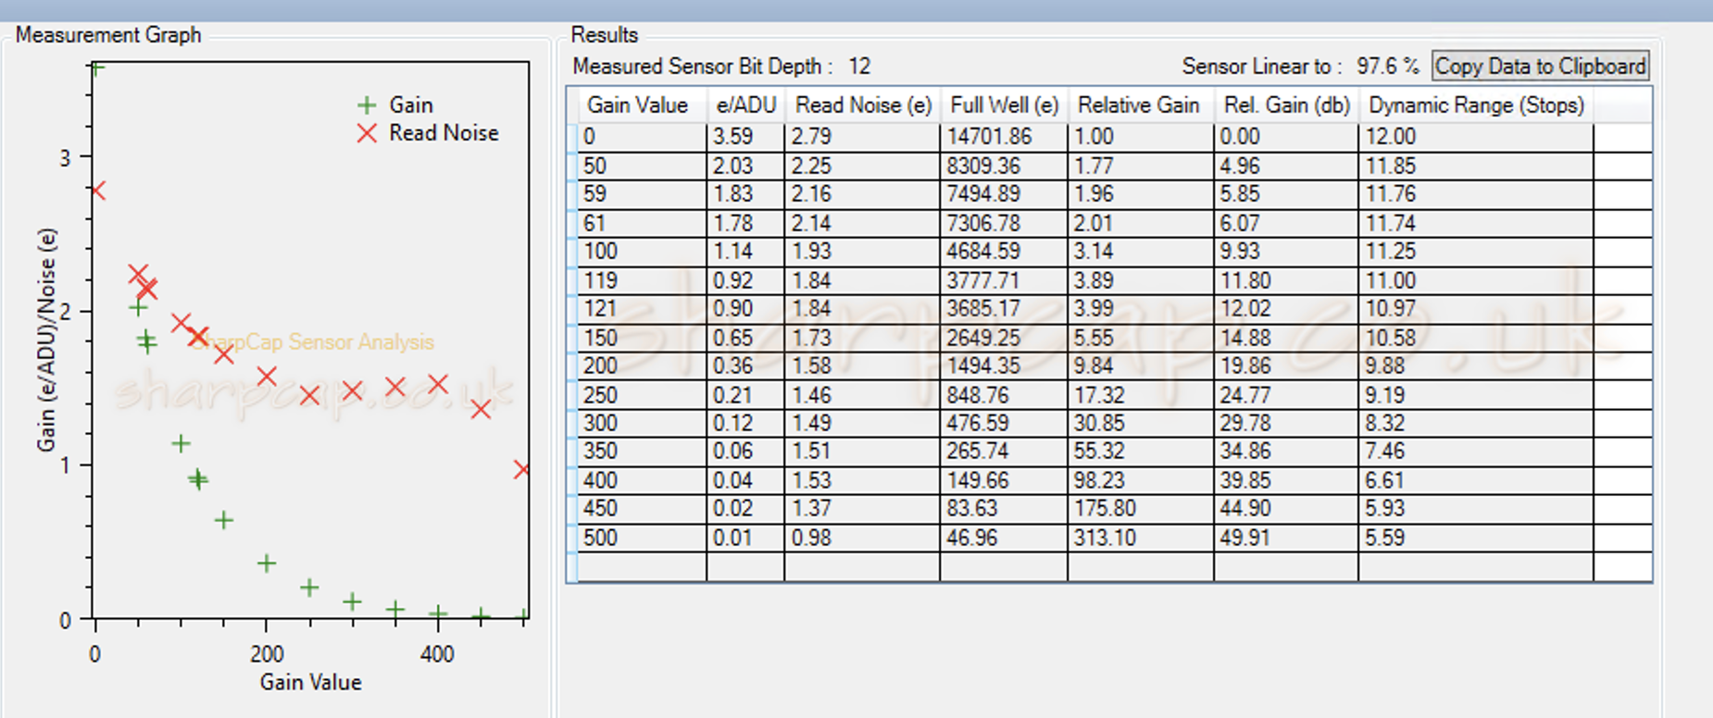Select the row header for gain 0

(x=572, y=137)
